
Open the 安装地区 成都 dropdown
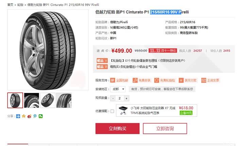(118, 89)
